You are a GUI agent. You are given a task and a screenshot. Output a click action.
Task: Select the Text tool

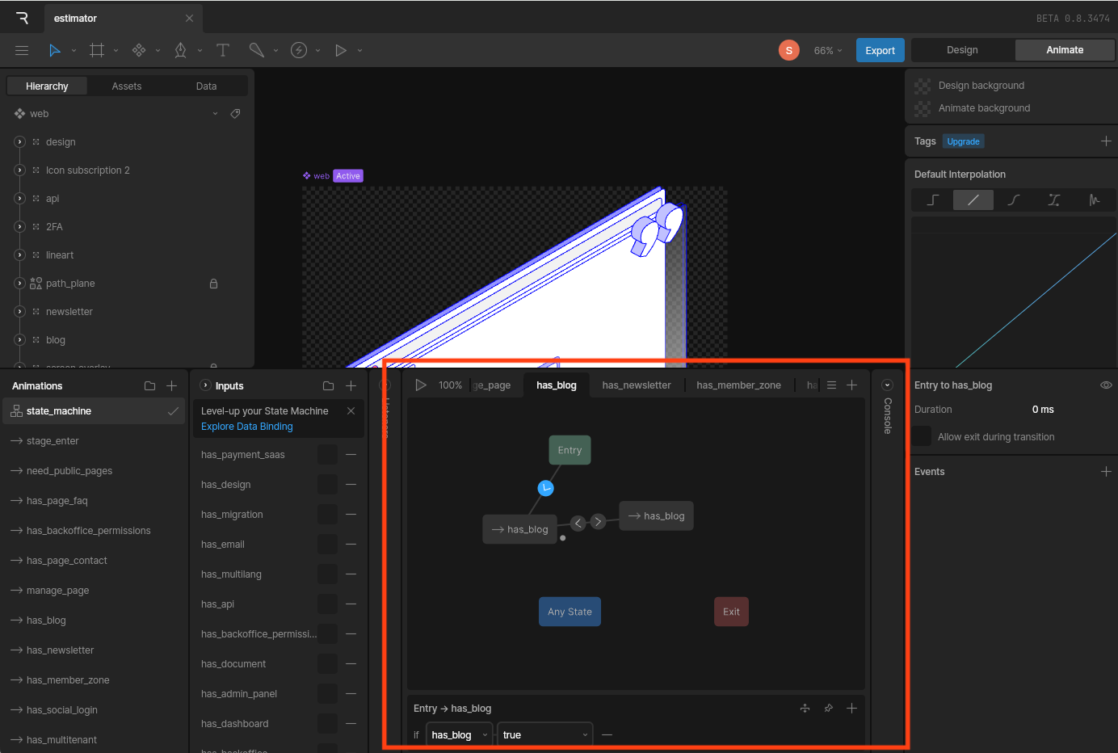click(223, 50)
